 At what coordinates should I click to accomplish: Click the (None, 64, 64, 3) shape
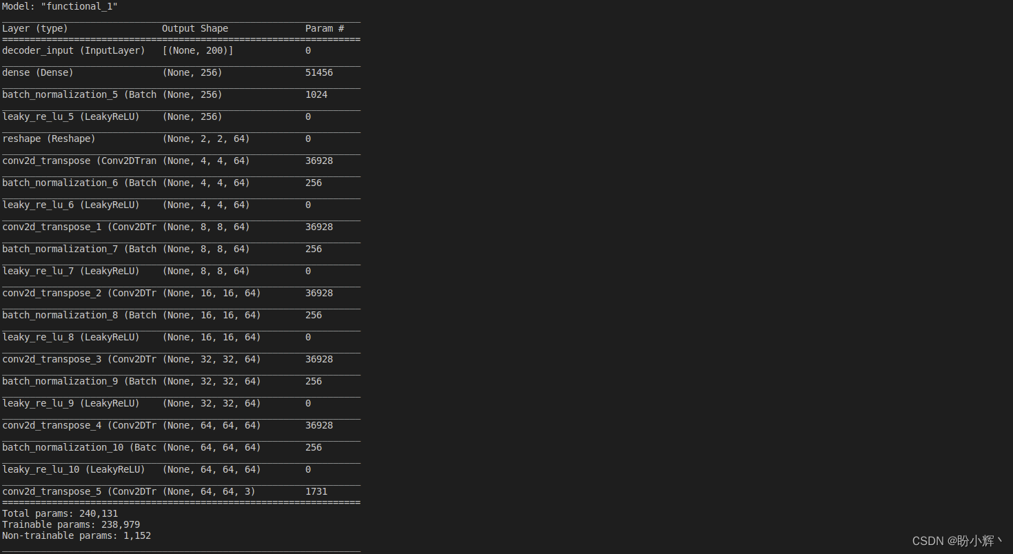tap(209, 492)
